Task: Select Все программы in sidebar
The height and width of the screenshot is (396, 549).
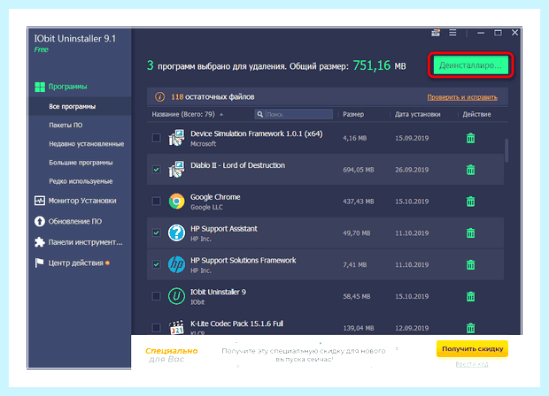Action: pyautogui.click(x=72, y=107)
